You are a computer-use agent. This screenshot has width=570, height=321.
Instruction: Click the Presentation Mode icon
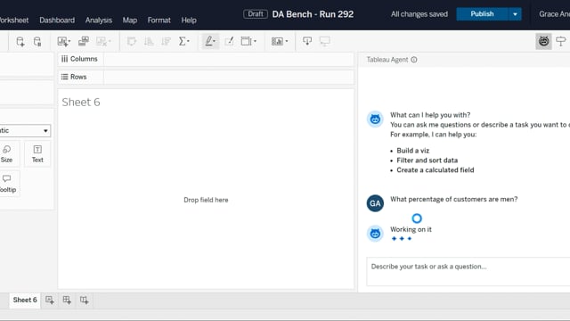click(324, 41)
